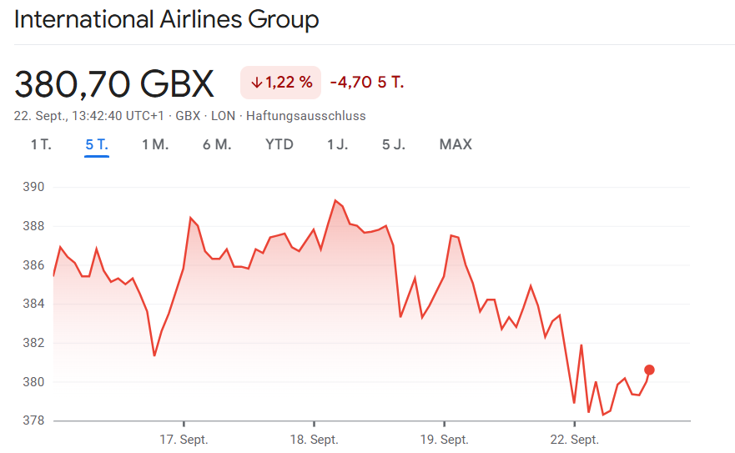Show the 5 J. chart range
Screen dimensions: 735x453
[x=394, y=144]
